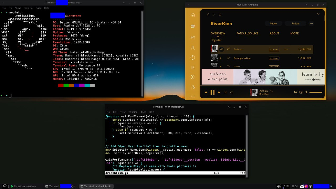
Task: Open Radio in the Spotify sidebar
Action: pos(193,37)
